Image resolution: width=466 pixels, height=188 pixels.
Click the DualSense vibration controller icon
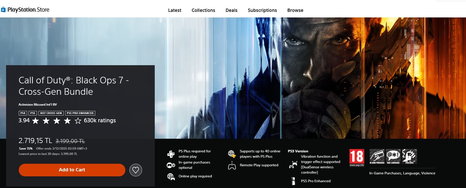pos(293,165)
